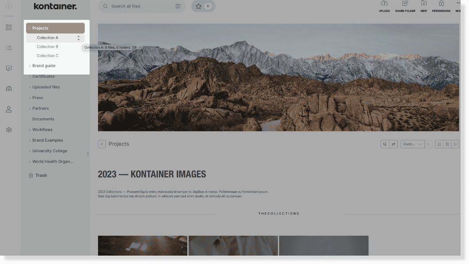Open the settings gear in the left rail
The height and width of the screenshot is (264, 469).
pyautogui.click(x=9, y=129)
